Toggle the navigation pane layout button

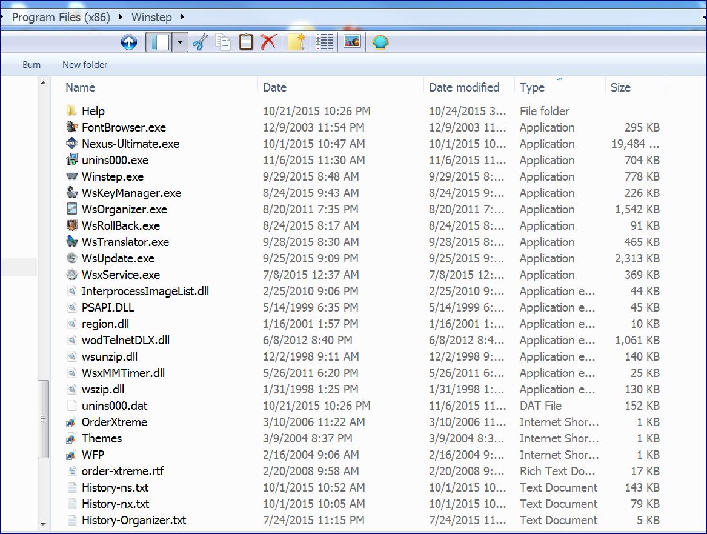tap(159, 42)
